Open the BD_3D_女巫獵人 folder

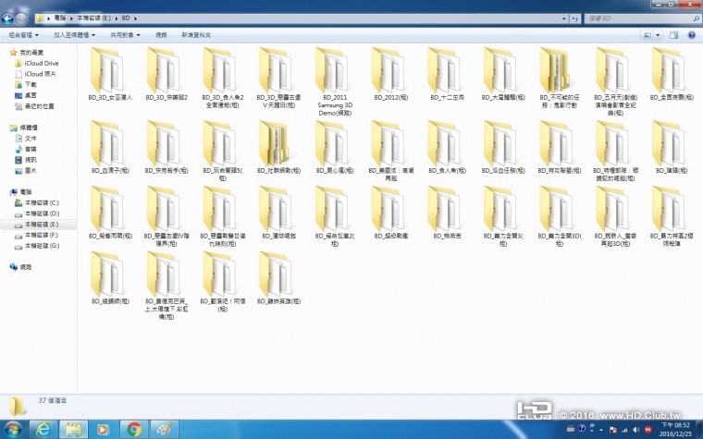pyautogui.click(x=110, y=74)
